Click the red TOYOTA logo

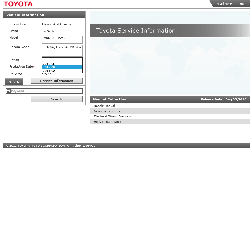[18, 4]
